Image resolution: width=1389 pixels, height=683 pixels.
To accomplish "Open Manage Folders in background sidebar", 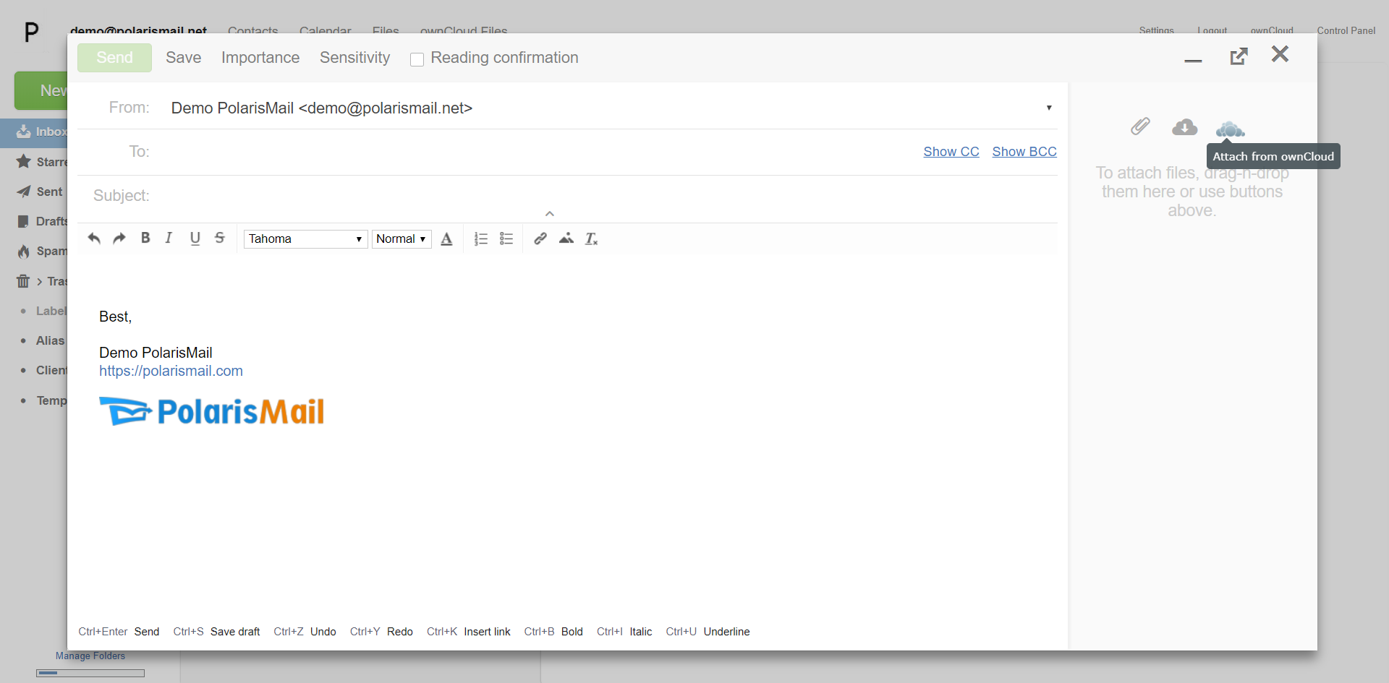I will click(x=90, y=656).
